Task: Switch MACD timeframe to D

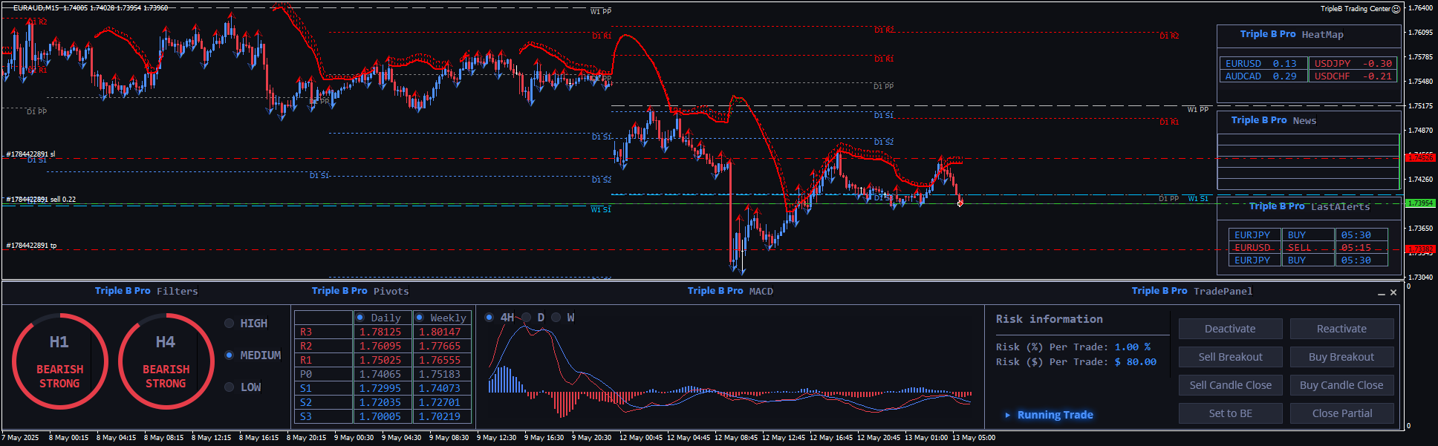Action: tap(527, 318)
